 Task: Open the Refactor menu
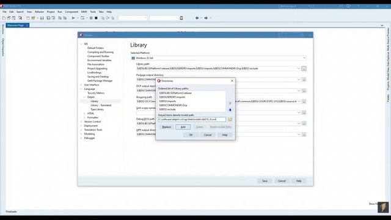tap(39, 12)
